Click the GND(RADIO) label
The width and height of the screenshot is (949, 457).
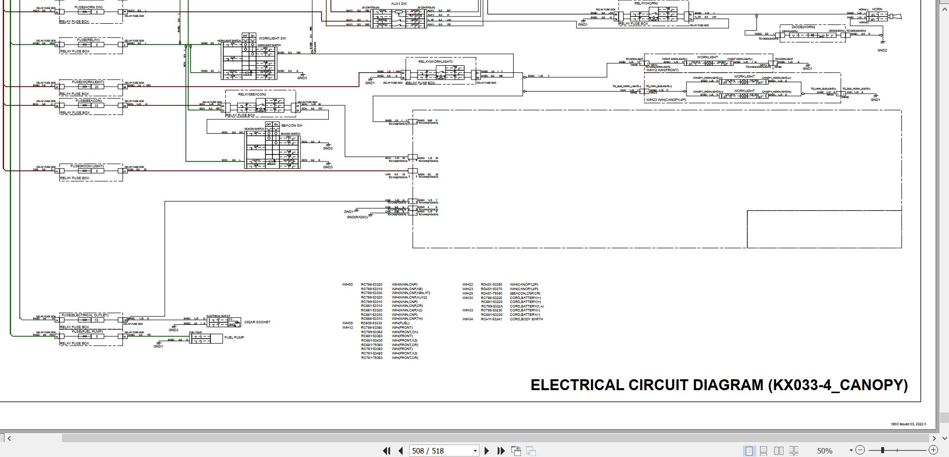(x=357, y=217)
